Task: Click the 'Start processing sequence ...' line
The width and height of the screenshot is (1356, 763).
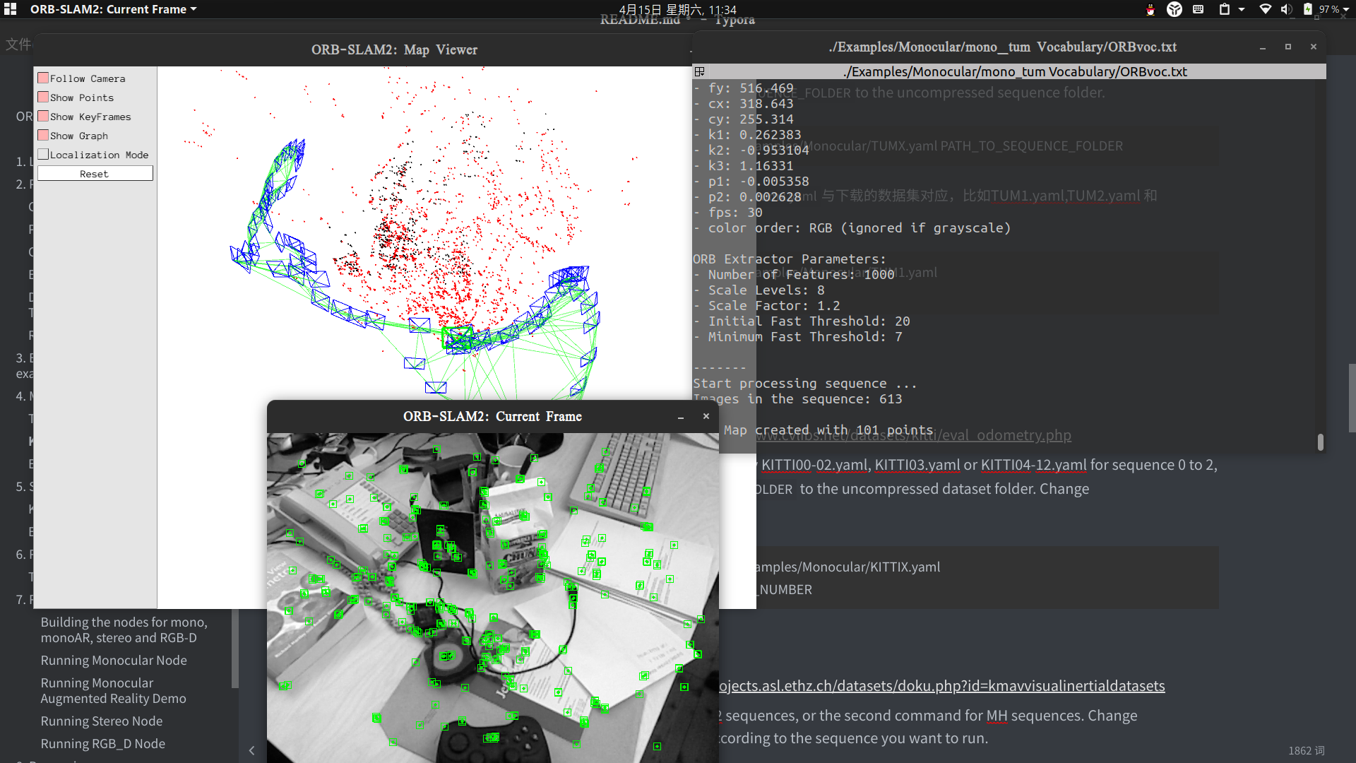Action: coord(805,384)
